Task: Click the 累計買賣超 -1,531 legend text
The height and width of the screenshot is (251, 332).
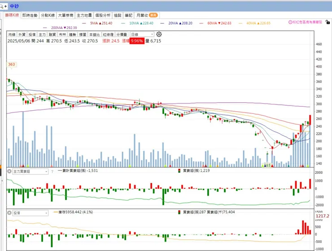Action: (80, 170)
